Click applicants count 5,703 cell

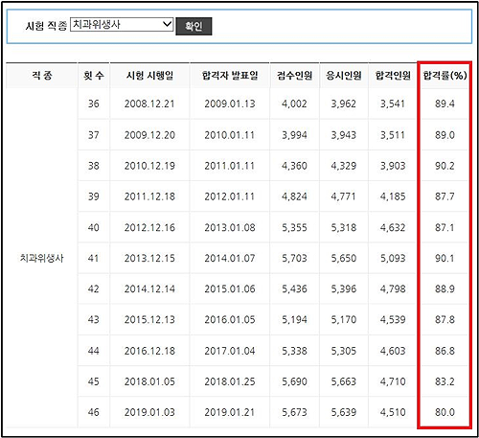click(x=294, y=258)
